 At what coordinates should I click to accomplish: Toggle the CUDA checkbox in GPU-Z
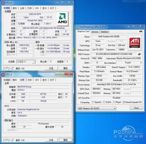click(104, 102)
